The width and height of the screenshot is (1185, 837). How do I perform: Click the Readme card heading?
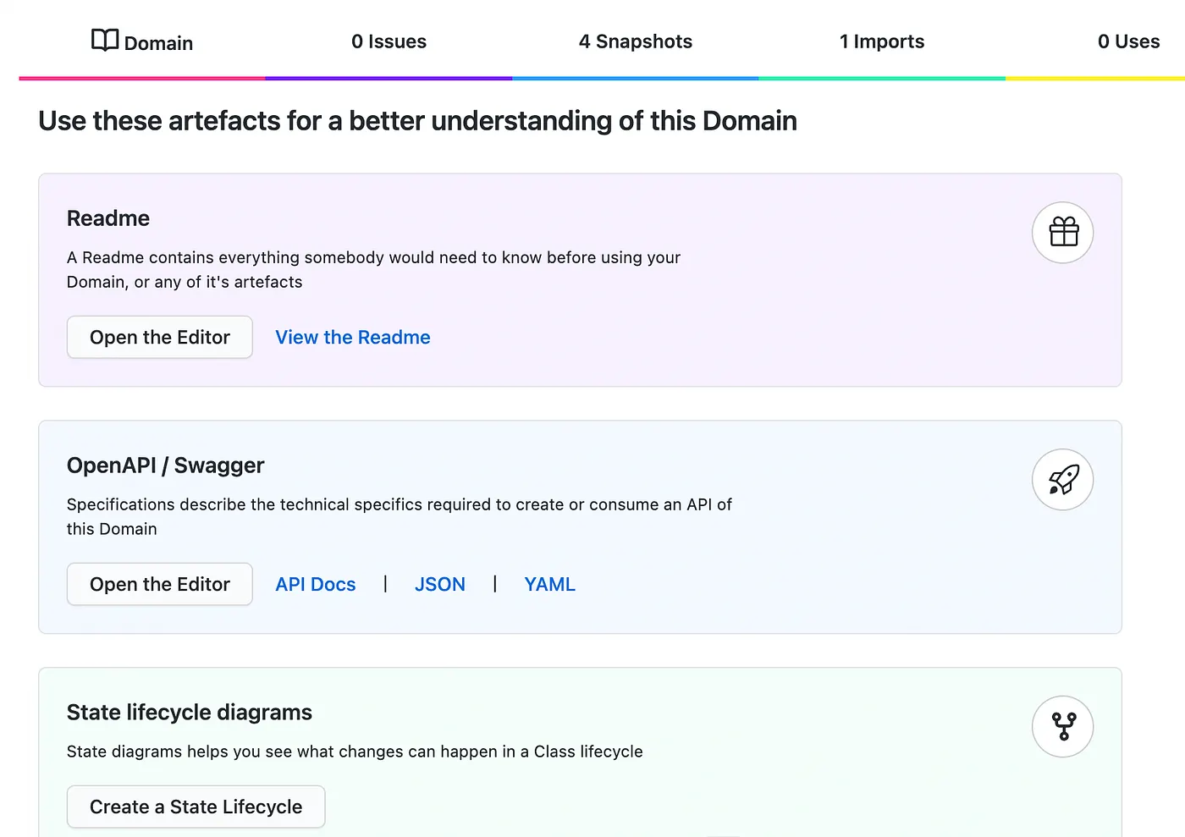108,218
